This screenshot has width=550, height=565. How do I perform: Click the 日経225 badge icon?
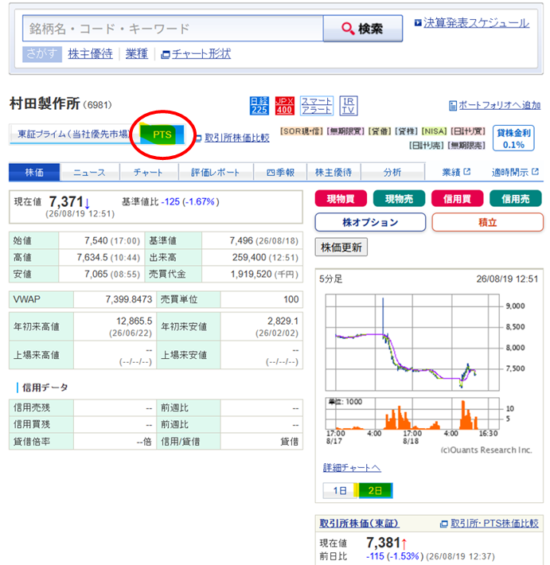tap(259, 106)
